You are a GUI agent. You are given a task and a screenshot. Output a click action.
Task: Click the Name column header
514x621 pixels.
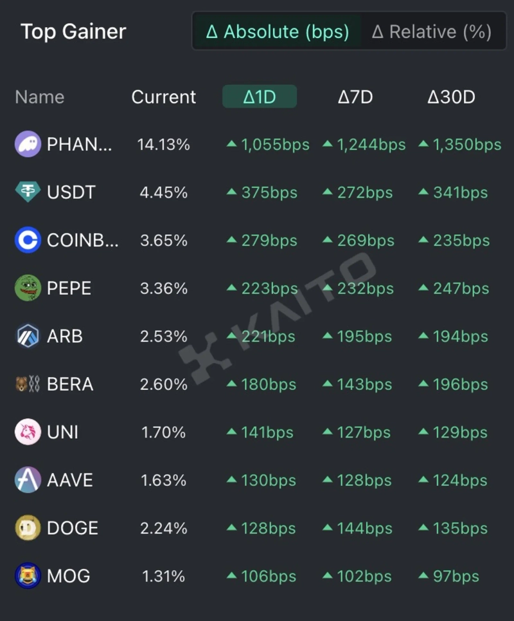click(40, 97)
